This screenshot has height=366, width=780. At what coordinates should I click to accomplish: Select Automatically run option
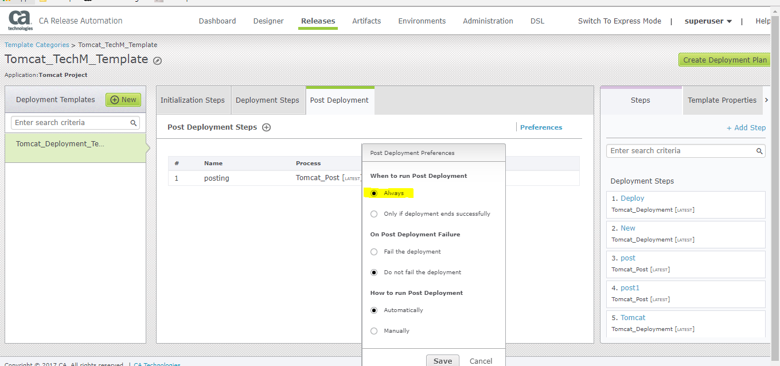click(374, 310)
